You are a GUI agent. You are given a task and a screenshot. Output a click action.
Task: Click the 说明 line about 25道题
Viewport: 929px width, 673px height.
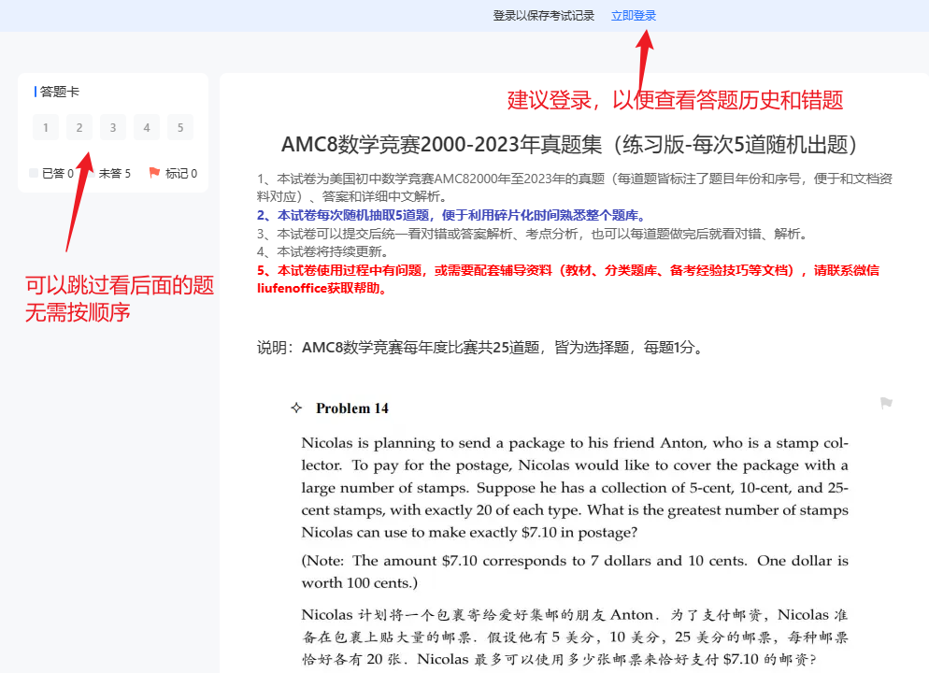click(x=482, y=347)
